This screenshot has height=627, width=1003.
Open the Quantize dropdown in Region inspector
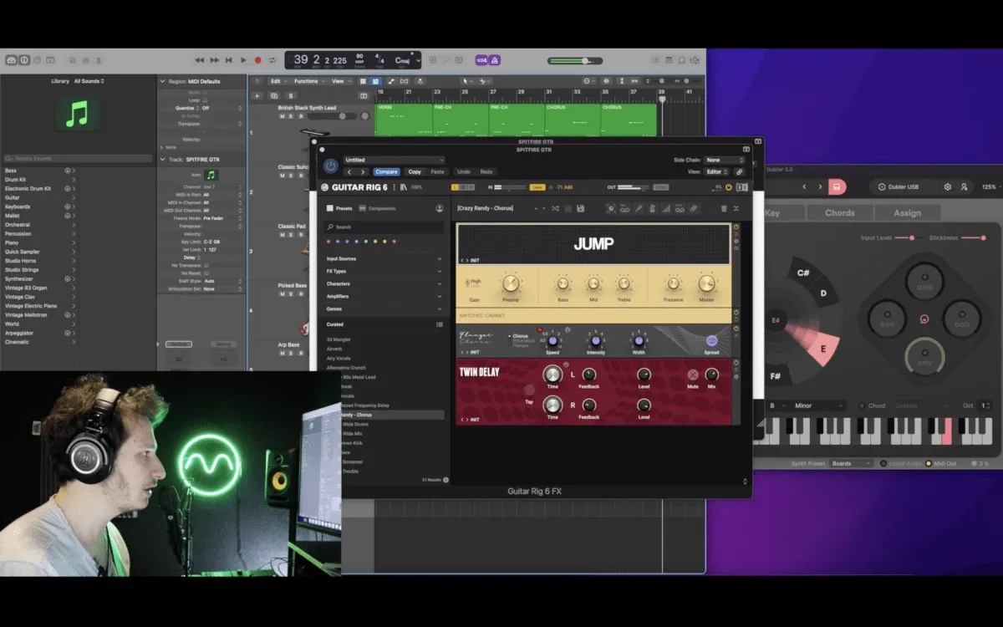tap(222, 108)
